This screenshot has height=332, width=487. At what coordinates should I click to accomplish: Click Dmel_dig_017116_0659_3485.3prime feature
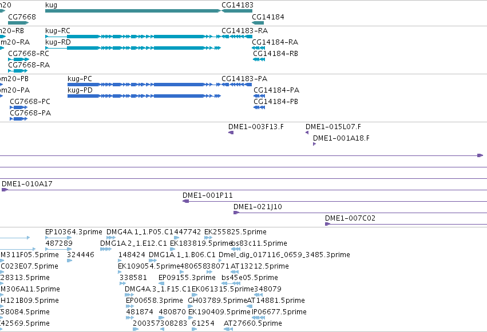(220, 261)
